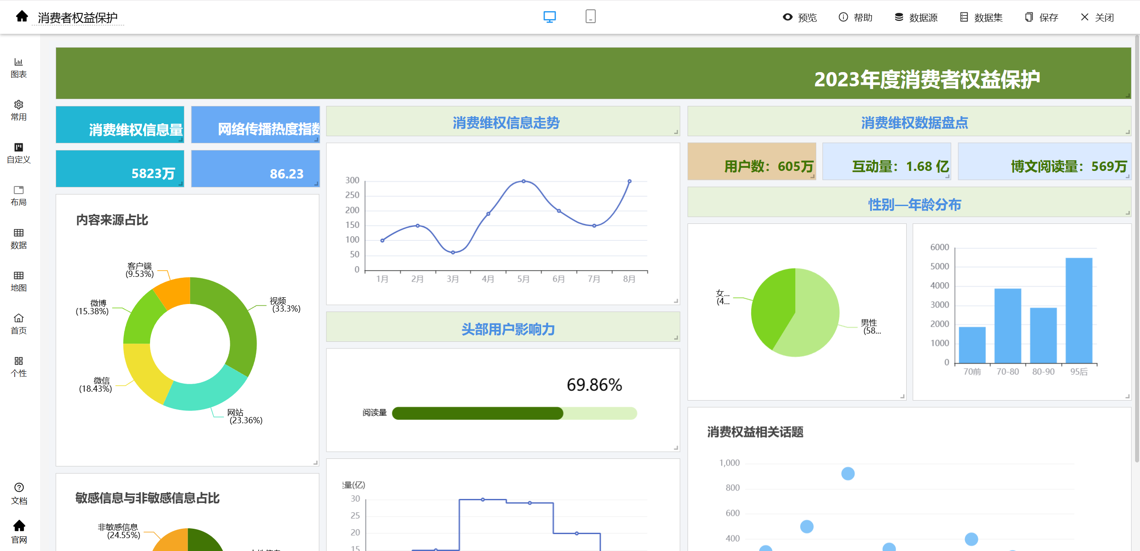Viewport: 1140px width, 551px height.
Task: Switch to desktop monitor view mode
Action: pos(549,17)
